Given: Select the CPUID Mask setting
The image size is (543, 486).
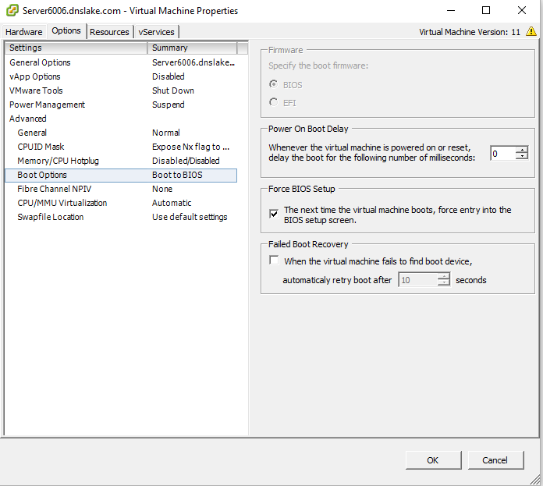Looking at the screenshot, I should (41, 147).
